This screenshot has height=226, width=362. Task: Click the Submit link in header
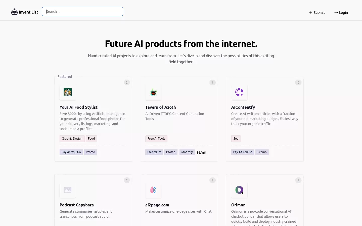pos(317,13)
